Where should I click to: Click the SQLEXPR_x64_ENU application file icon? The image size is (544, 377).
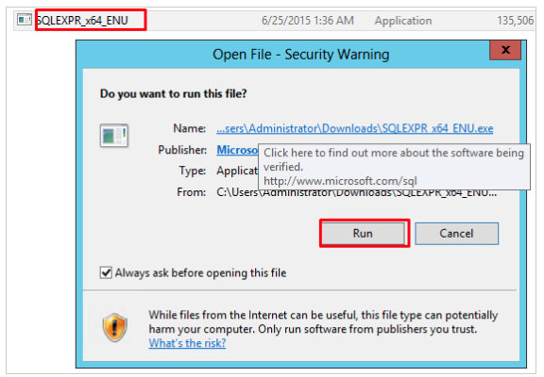(x=25, y=20)
